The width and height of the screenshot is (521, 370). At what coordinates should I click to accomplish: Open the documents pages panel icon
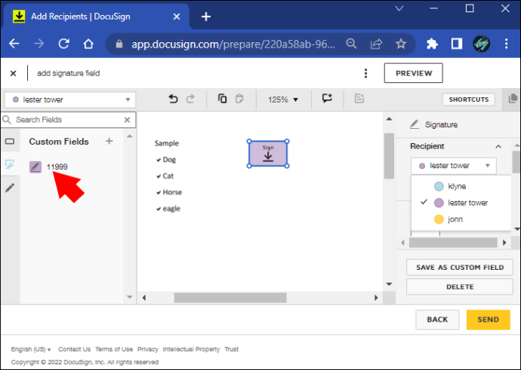513,99
